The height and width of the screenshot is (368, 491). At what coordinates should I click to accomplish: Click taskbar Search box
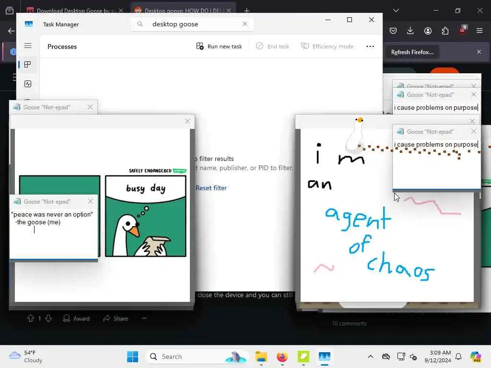pos(197,356)
